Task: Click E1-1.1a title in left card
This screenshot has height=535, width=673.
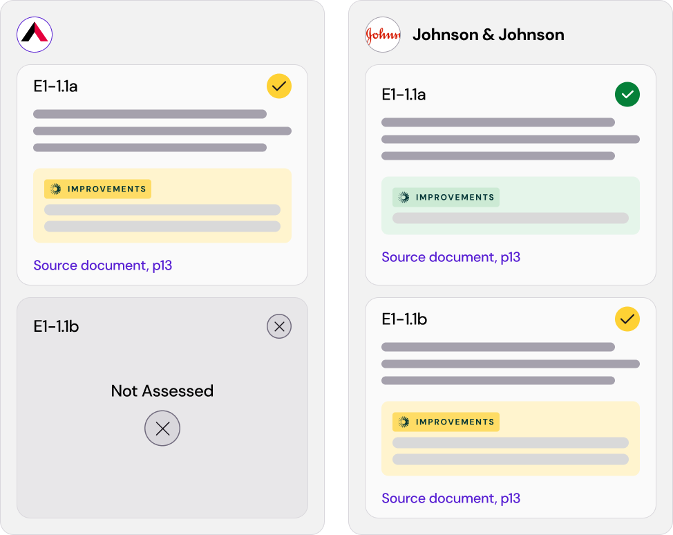Action: click(x=55, y=86)
